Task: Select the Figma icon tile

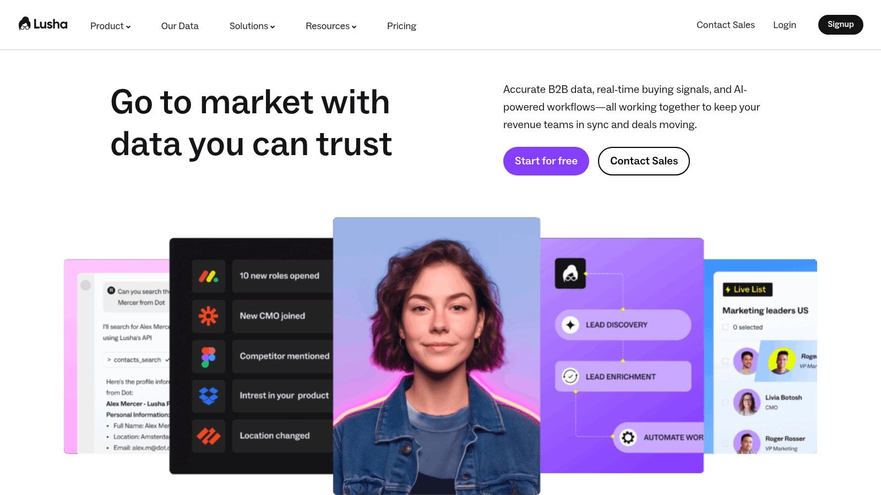Action: (x=209, y=356)
